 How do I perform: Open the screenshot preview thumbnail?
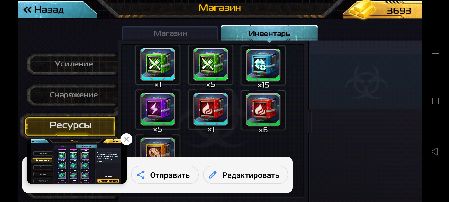coord(77,161)
